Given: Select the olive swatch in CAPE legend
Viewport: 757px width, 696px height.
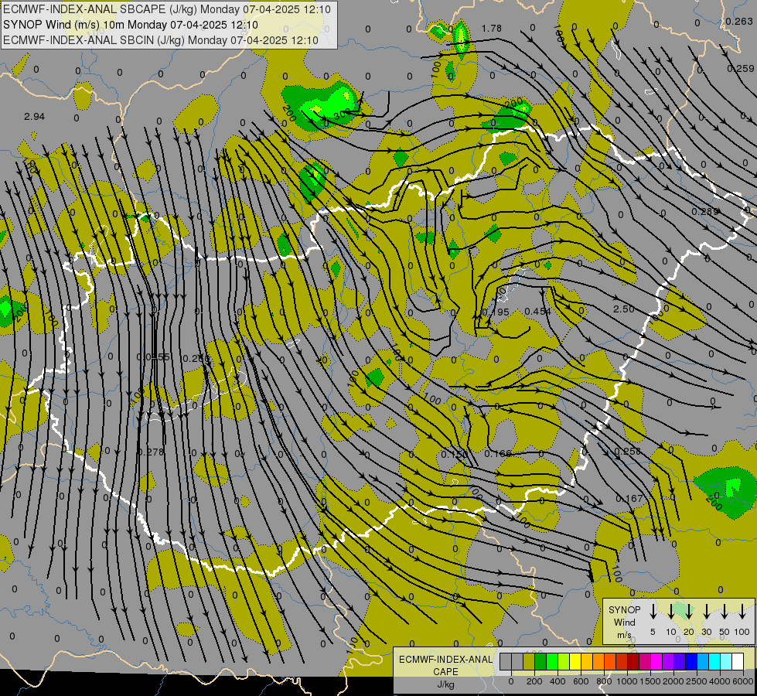Looking at the screenshot, I should (529, 661).
